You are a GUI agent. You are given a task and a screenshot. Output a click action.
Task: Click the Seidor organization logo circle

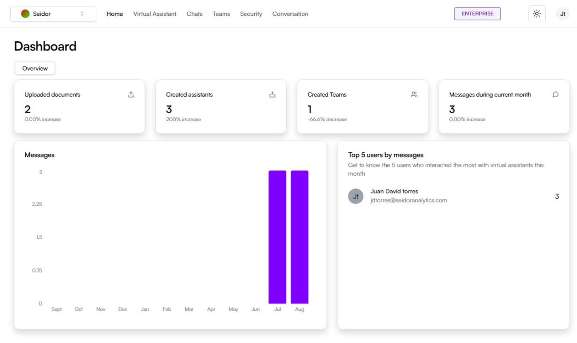tap(25, 14)
